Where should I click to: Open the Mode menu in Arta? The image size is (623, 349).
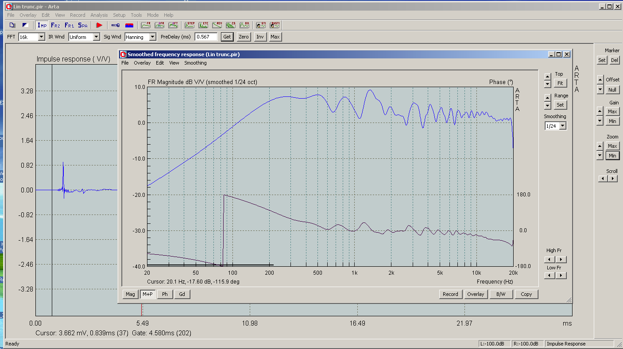(x=153, y=15)
